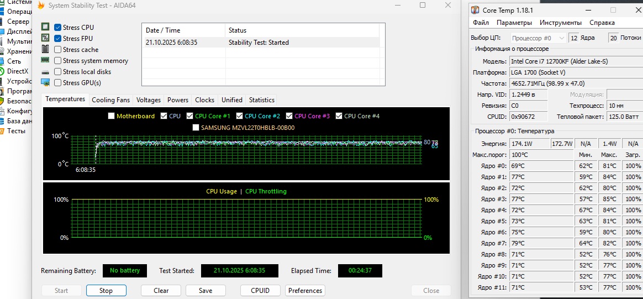The height and width of the screenshot is (299, 643).
Task: Click the Core Temp app icon in title bar
Action: (475, 11)
